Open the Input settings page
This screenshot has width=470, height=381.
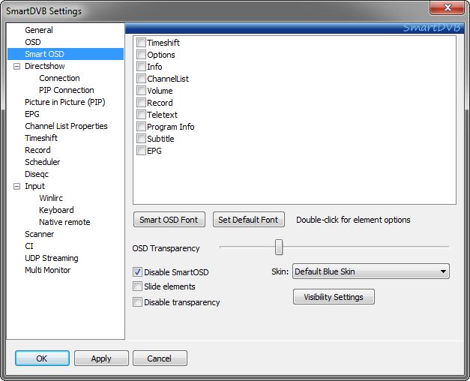[x=34, y=186]
